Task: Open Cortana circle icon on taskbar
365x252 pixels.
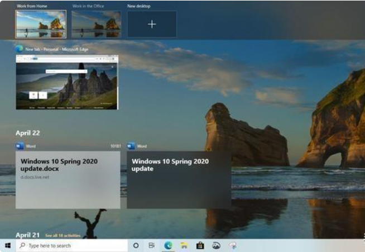Action: pyautogui.click(x=136, y=245)
